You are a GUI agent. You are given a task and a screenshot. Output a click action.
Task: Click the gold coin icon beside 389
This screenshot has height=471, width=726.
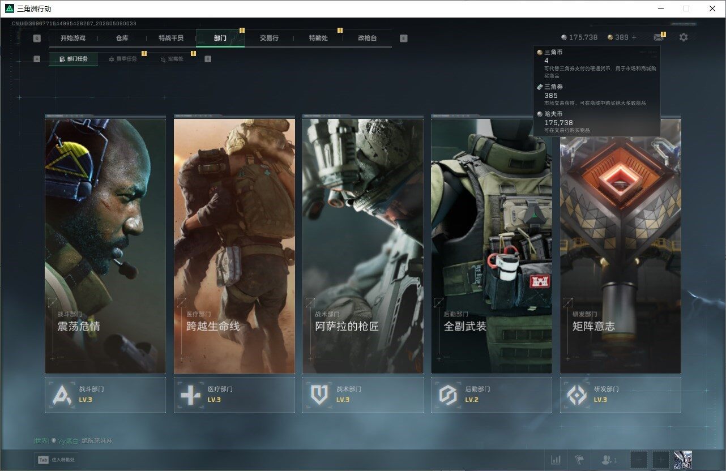click(610, 37)
